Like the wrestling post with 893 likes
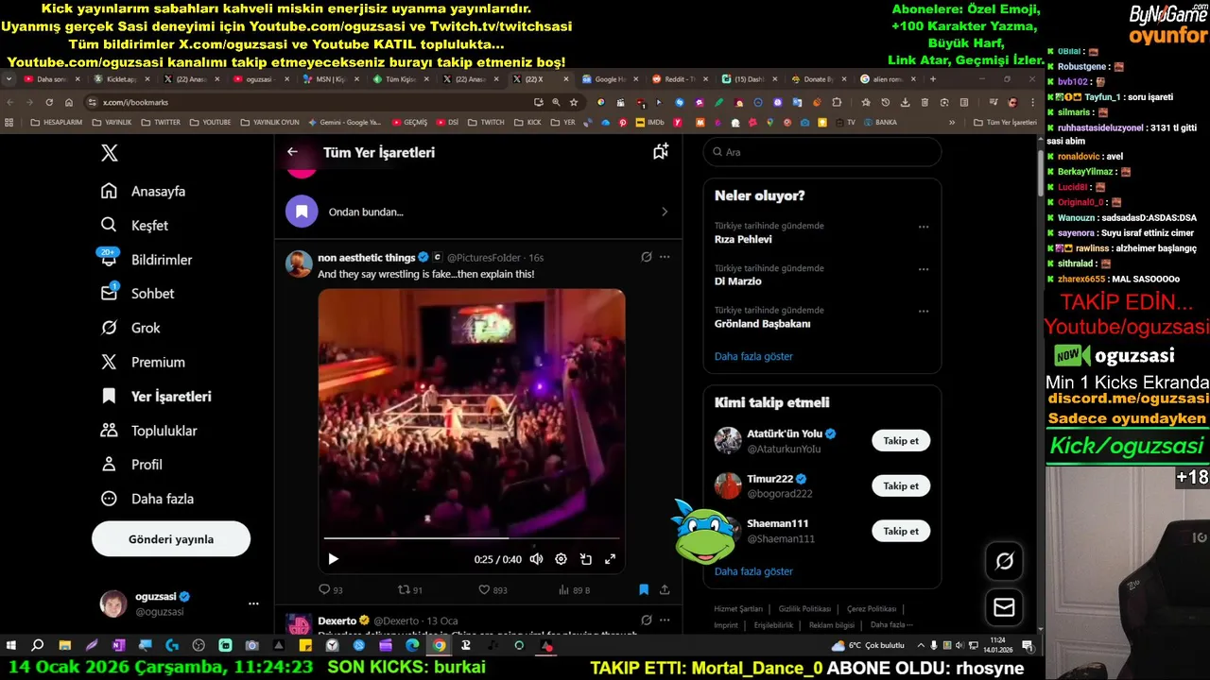The width and height of the screenshot is (1210, 680). point(493,589)
